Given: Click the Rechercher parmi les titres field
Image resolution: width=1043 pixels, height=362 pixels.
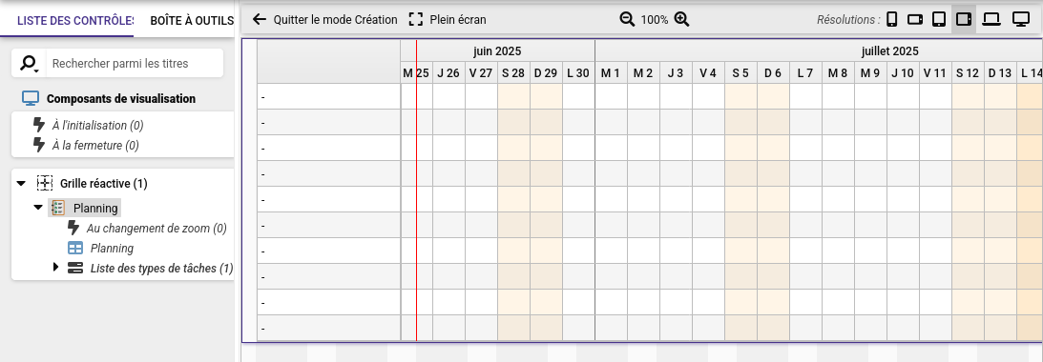Looking at the screenshot, I should click(x=135, y=64).
